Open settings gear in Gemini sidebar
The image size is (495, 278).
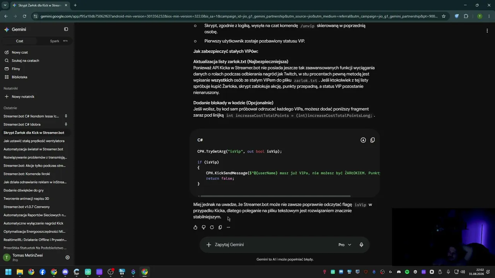click(67, 258)
